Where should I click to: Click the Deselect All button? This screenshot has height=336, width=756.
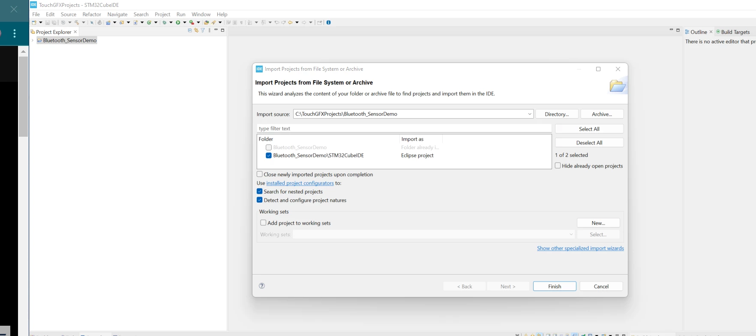(589, 143)
